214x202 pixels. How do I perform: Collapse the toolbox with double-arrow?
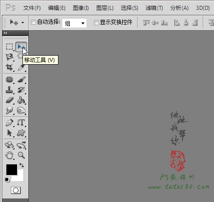(x=5, y=33)
